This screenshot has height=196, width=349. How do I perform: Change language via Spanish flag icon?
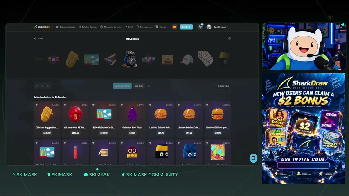coord(174,27)
